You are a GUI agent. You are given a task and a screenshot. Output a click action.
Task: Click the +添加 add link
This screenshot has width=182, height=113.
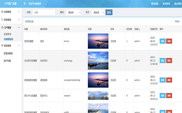pos(177,21)
